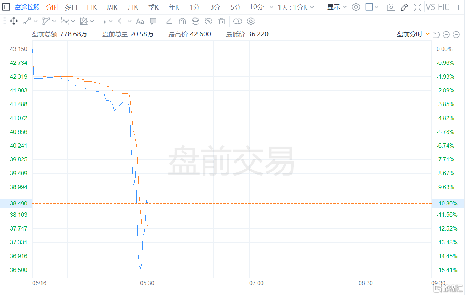The width and height of the screenshot is (465, 295).
Task: Open drawing mode with the pencil icon
Action: 404,7
